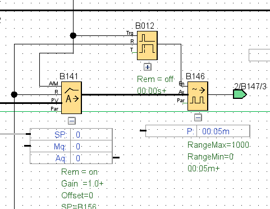Click the P: 00:05m period field
The image size is (270, 209).
pos(198,131)
